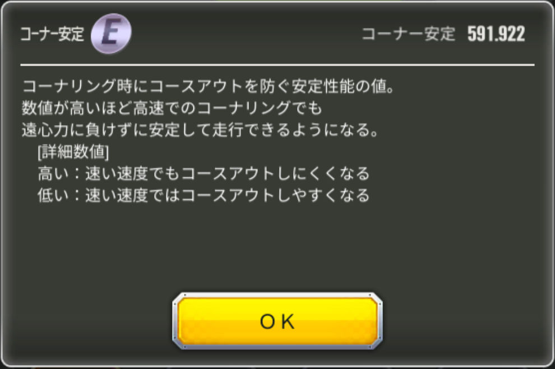Select the [詳細数値] heading
Viewport: 555px width, 369px height.
73,152
